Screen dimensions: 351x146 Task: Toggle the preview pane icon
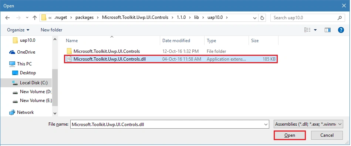327,30
